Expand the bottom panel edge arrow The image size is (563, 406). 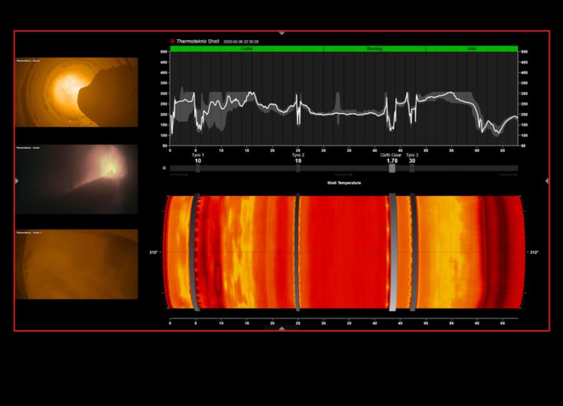tap(281, 328)
